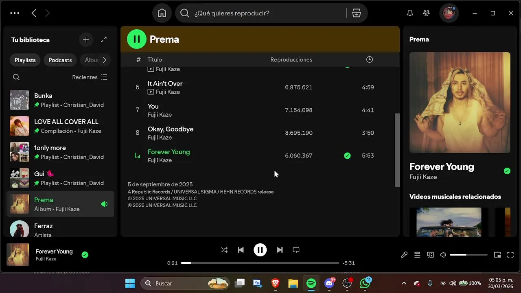
Task: Click now playing cover thumbnail
Action: coord(18,255)
